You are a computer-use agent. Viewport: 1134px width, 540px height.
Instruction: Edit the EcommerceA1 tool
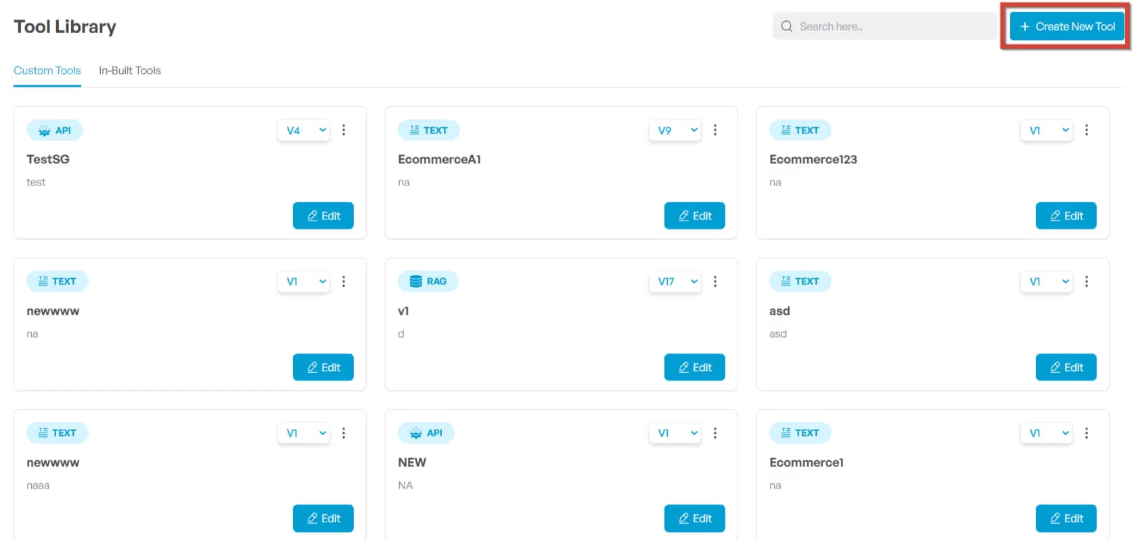[x=694, y=215]
